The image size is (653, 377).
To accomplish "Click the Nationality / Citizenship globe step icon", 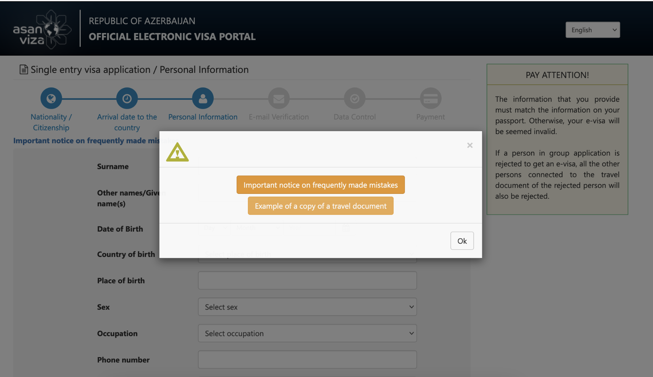I will 51,98.
